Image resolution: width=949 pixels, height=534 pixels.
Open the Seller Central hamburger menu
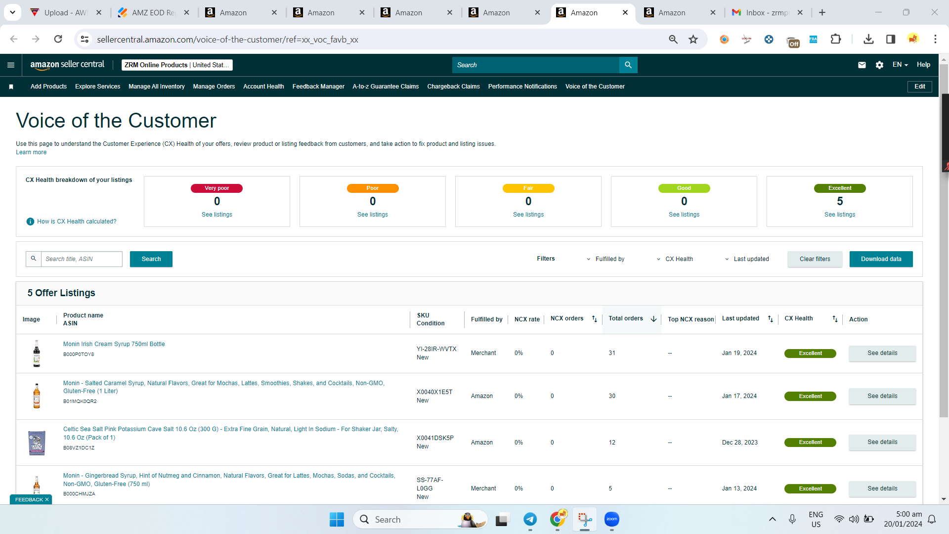[11, 65]
